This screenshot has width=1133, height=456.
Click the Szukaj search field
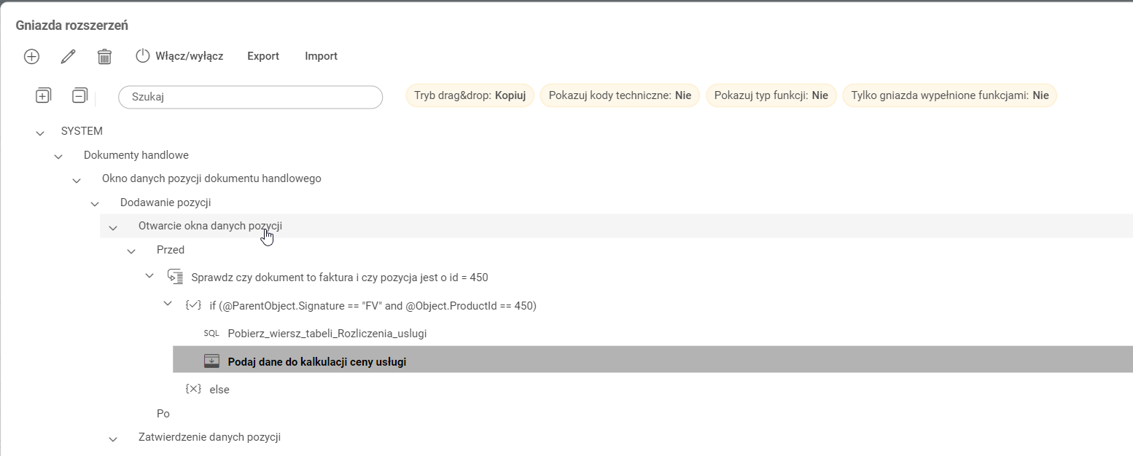pos(250,97)
